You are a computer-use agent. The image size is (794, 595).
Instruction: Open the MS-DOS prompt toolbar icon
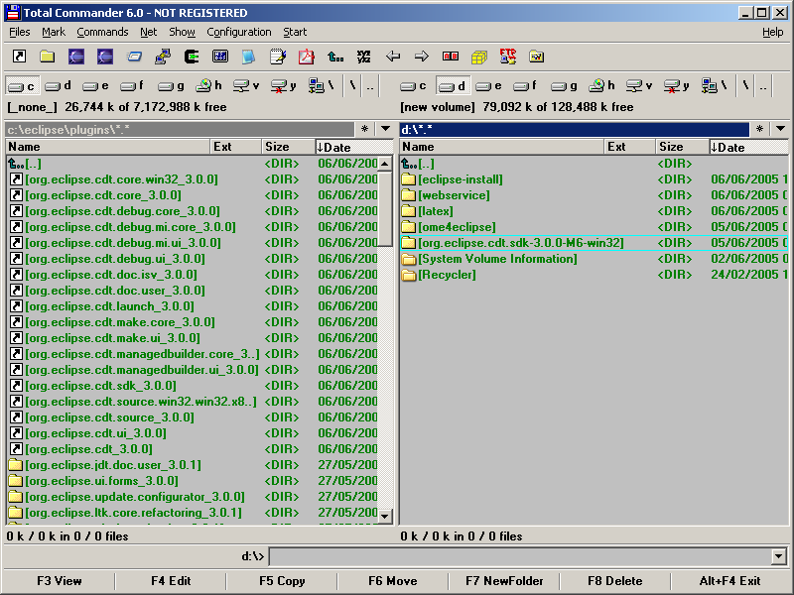click(x=220, y=57)
